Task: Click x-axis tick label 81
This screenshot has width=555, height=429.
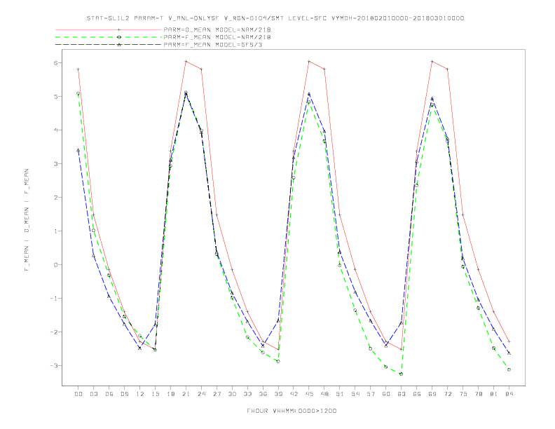Action: tap(494, 394)
